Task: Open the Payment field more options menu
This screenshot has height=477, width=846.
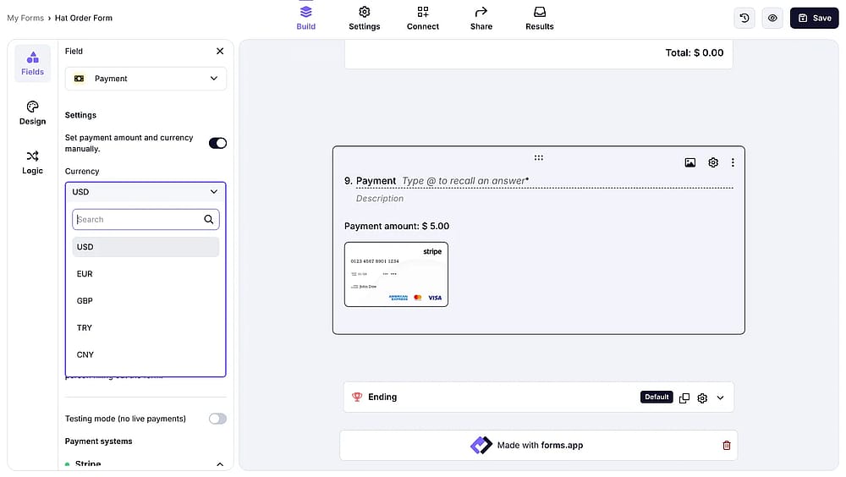Action: pos(732,162)
